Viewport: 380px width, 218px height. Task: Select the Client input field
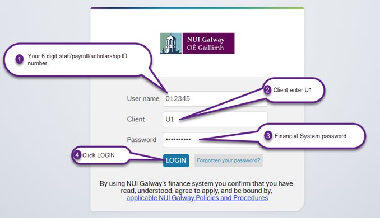[215, 120]
